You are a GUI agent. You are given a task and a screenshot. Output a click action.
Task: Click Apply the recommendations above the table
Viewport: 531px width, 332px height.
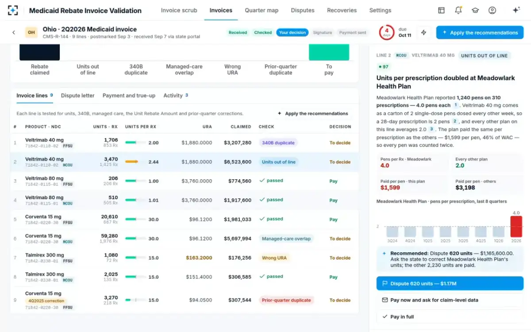[312, 114]
